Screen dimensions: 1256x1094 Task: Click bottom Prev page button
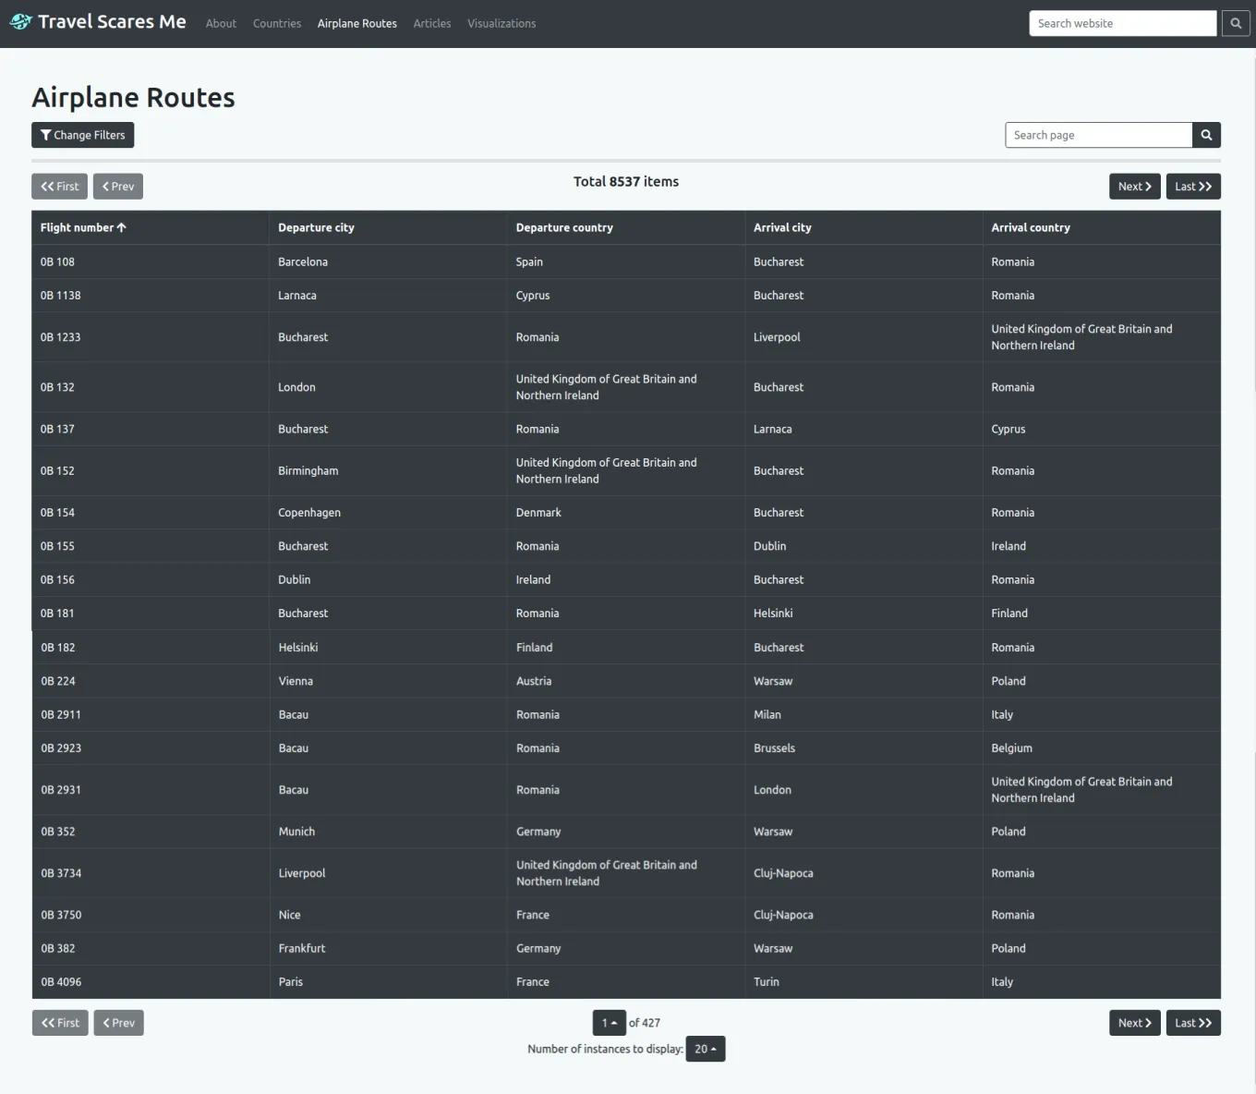pyautogui.click(x=118, y=1023)
